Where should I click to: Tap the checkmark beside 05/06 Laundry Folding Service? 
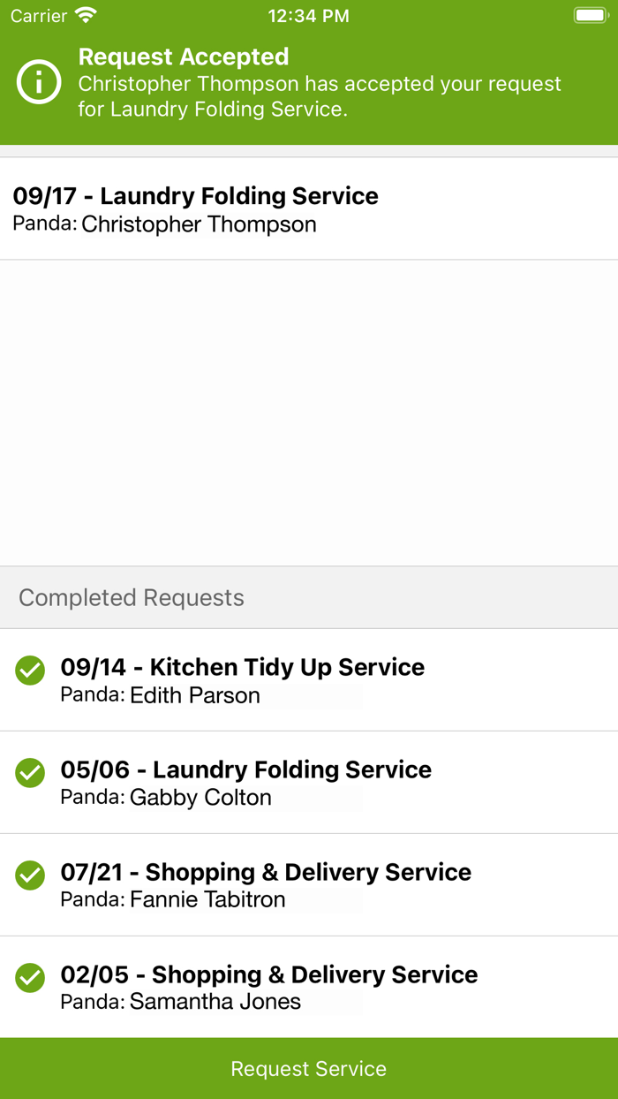[x=30, y=773]
